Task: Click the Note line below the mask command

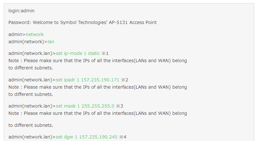Action: pos(98,113)
